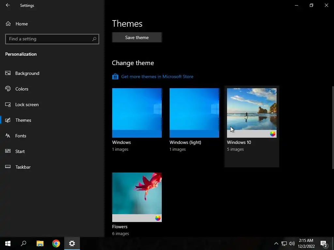Click the 'Windows 10' theme name text
334x250 pixels.
pyautogui.click(x=239, y=142)
